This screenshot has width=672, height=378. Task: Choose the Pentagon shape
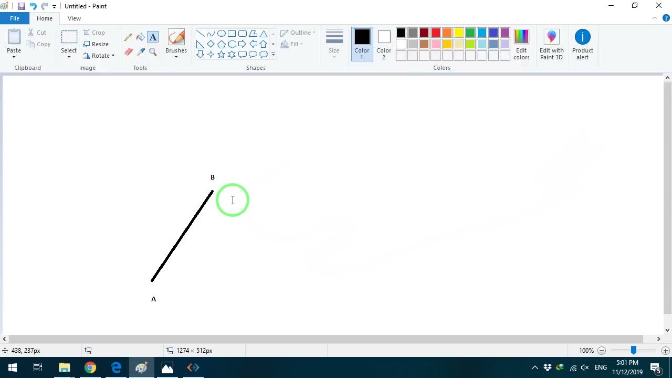coord(221,44)
